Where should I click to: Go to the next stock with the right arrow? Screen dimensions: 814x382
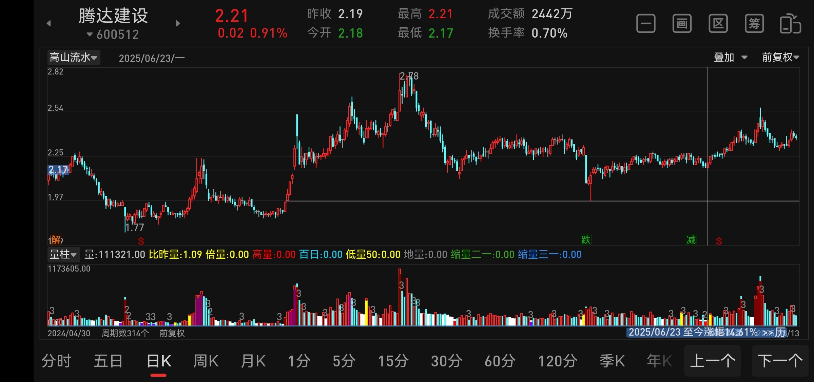click(178, 23)
